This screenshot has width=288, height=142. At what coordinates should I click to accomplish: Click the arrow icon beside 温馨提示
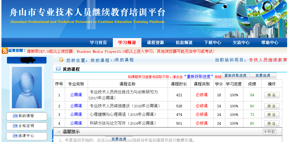58,132
